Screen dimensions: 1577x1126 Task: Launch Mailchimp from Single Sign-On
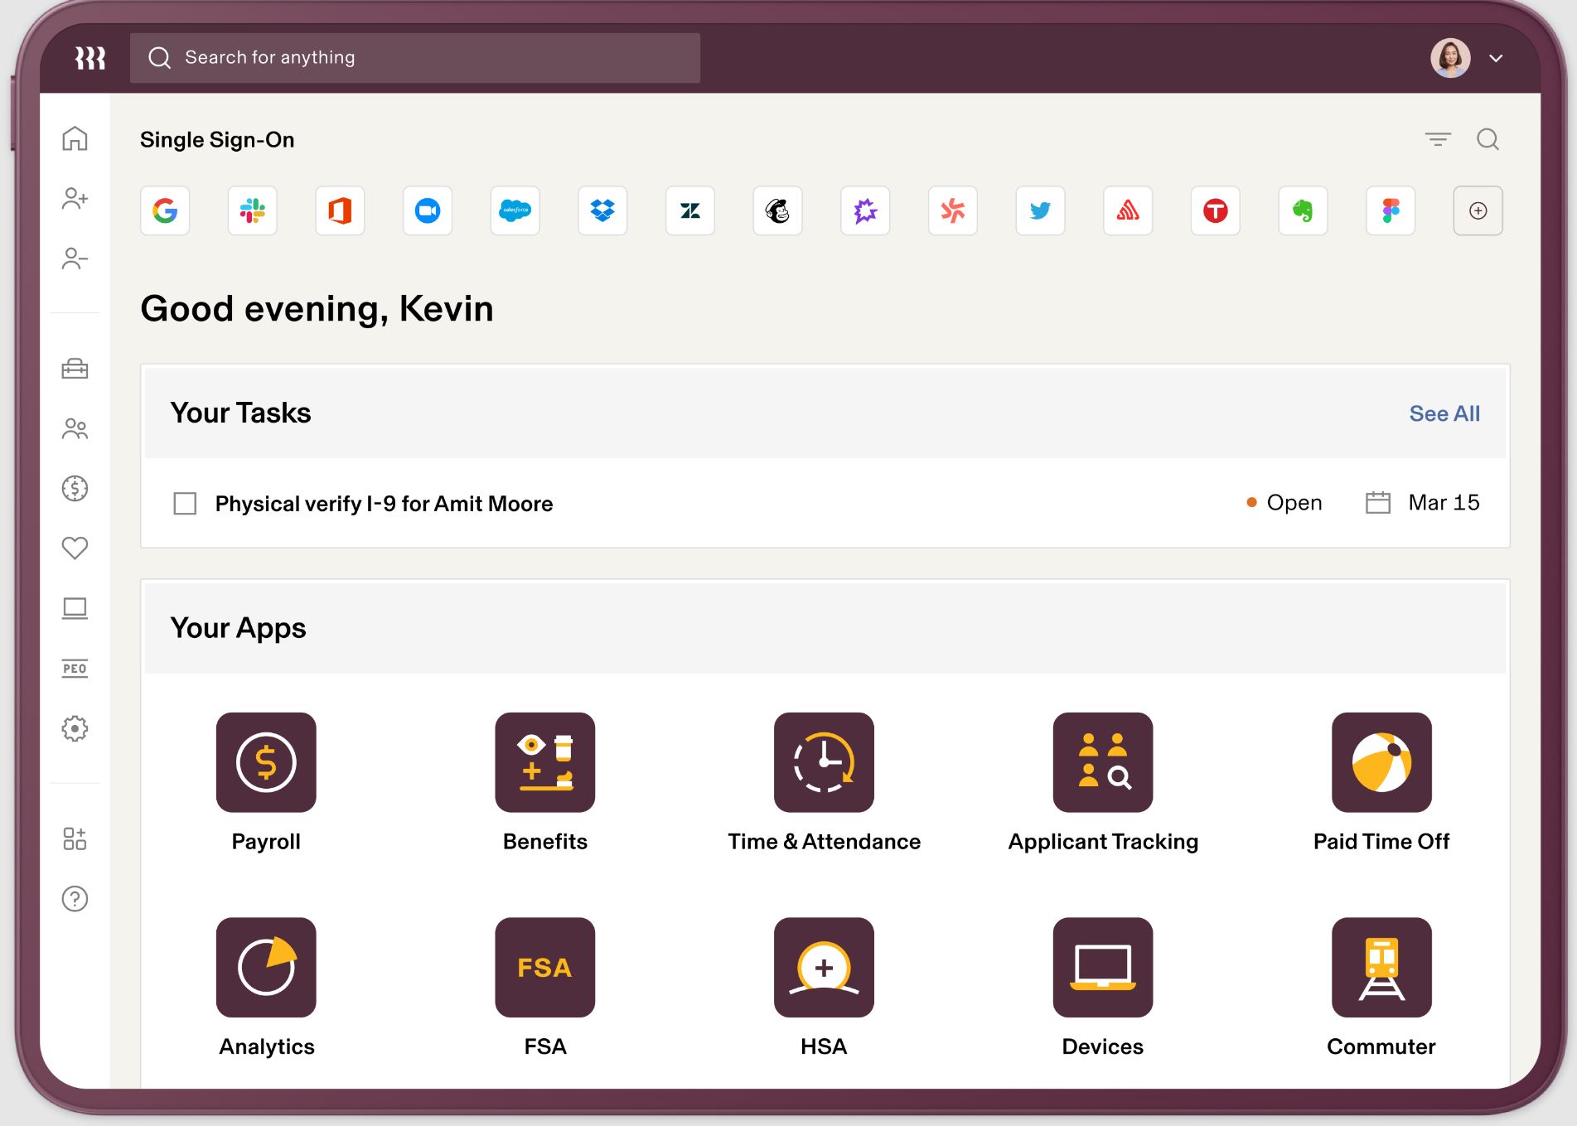pyautogui.click(x=777, y=210)
